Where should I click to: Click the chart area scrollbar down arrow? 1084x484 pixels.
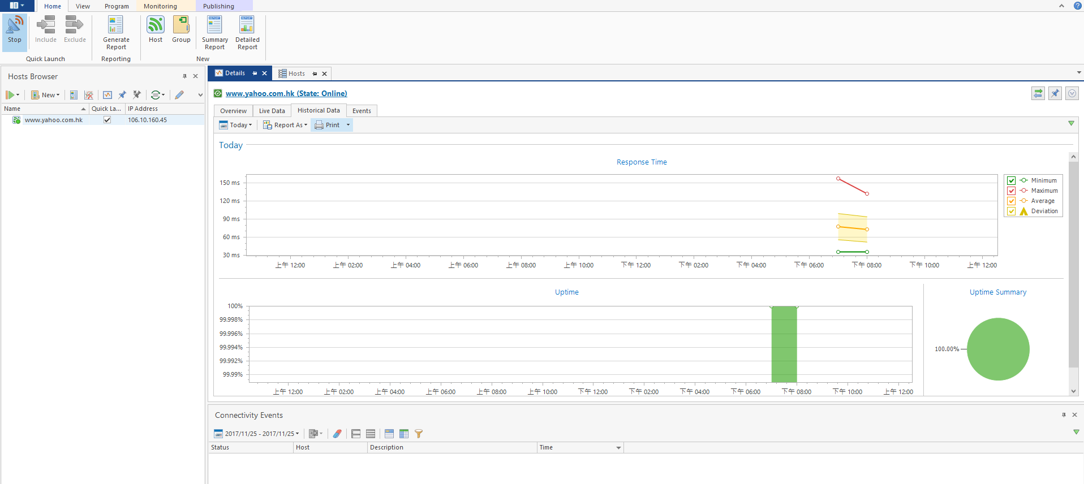pos(1073,391)
